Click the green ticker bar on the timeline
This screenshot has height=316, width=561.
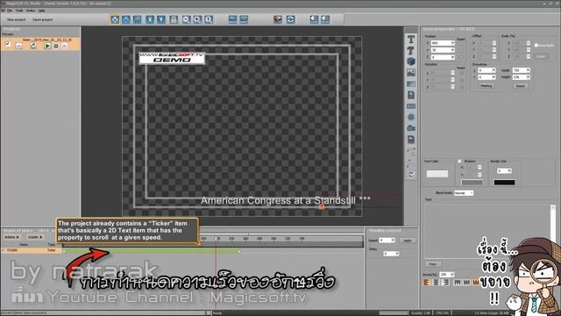152,251
